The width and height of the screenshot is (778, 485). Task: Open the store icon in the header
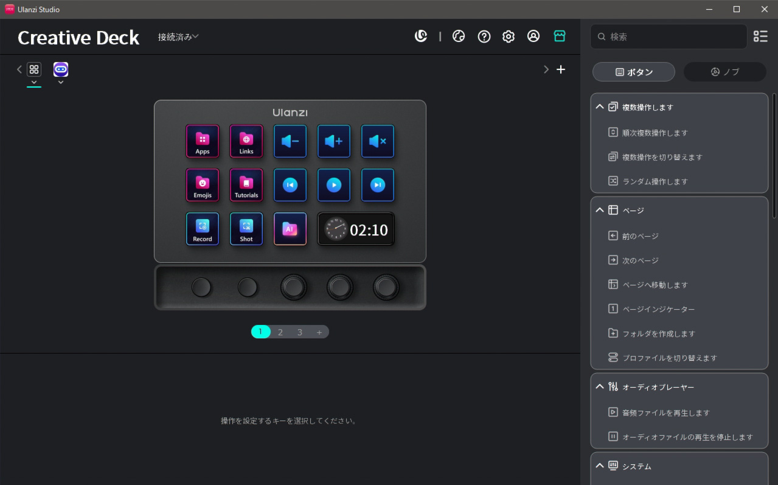pos(560,37)
